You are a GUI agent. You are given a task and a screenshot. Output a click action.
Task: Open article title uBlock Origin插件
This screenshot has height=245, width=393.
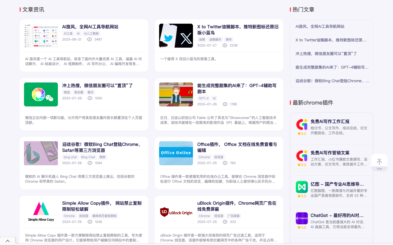pos(237,206)
